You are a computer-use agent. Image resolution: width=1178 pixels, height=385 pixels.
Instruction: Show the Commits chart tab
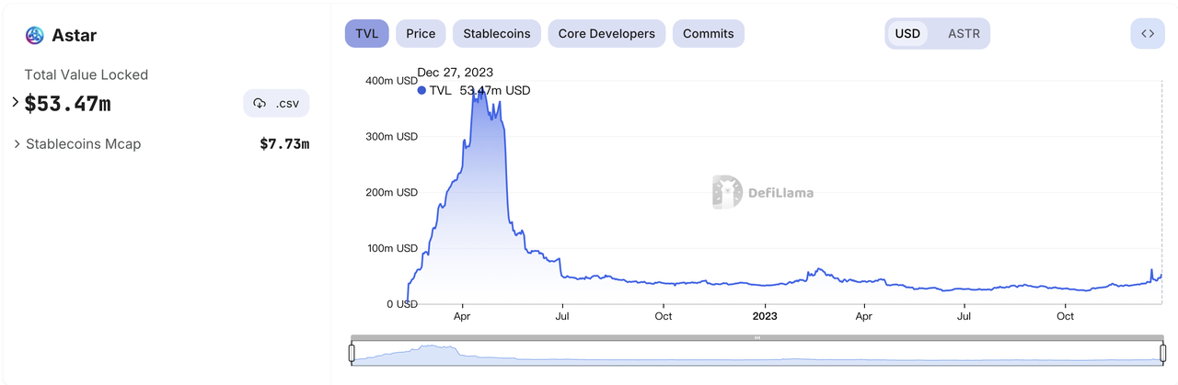709,34
